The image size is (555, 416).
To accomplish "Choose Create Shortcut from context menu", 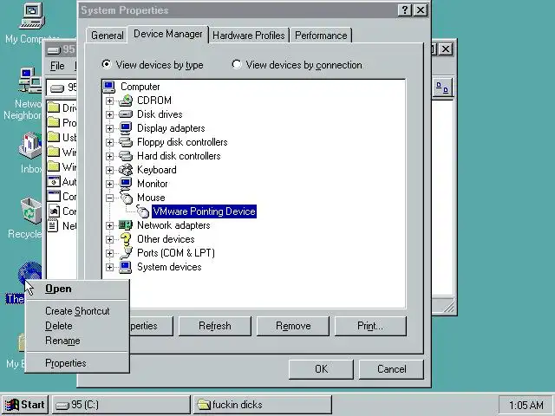I will pyautogui.click(x=77, y=311).
